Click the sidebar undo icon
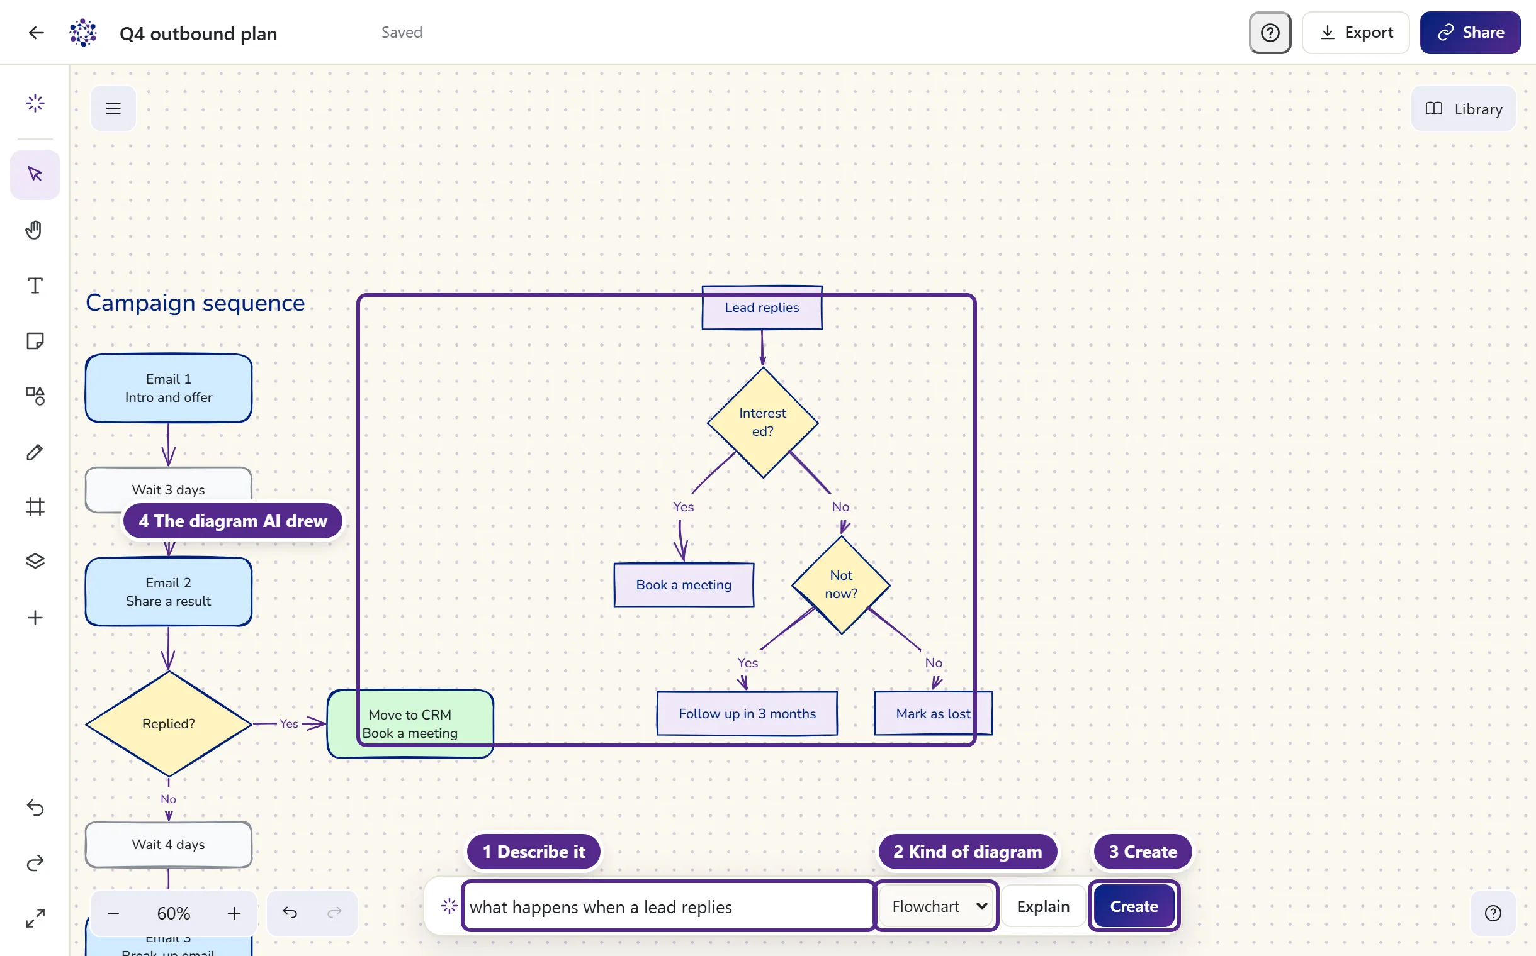The width and height of the screenshot is (1536, 956). [x=35, y=808]
